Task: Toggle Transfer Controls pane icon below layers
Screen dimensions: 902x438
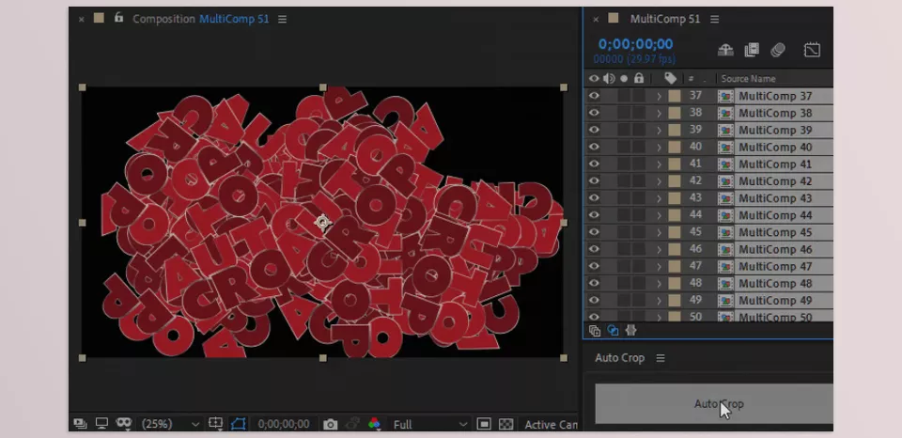Action: pos(614,331)
